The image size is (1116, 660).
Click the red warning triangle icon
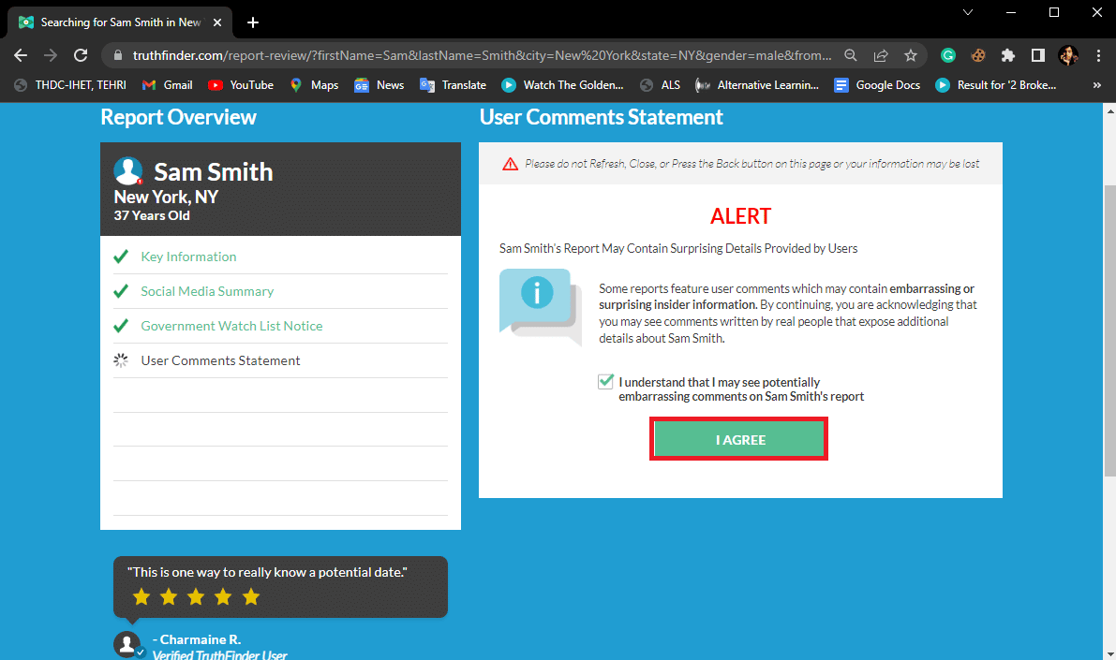tap(511, 164)
